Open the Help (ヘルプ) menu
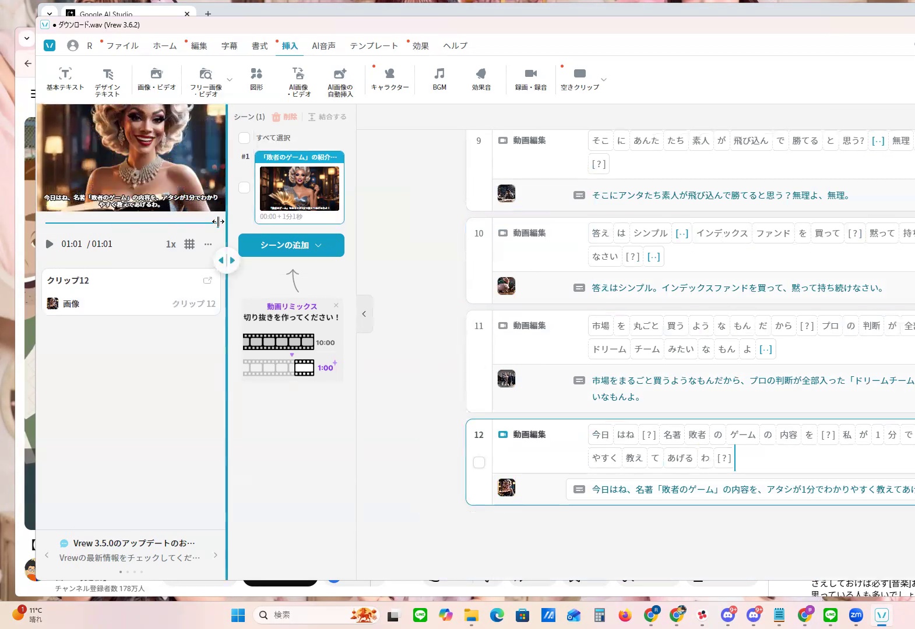Viewport: 915px width, 629px height. point(455,45)
